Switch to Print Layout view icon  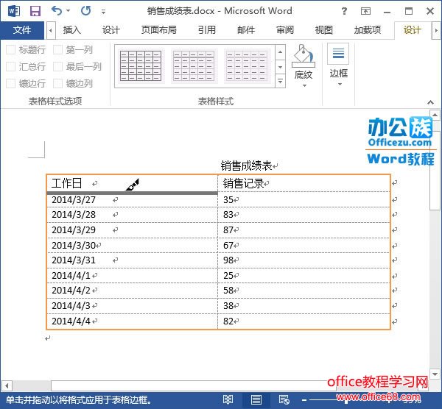coord(256,399)
